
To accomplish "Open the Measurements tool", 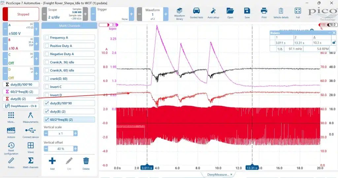I will click(x=31, y=117).
